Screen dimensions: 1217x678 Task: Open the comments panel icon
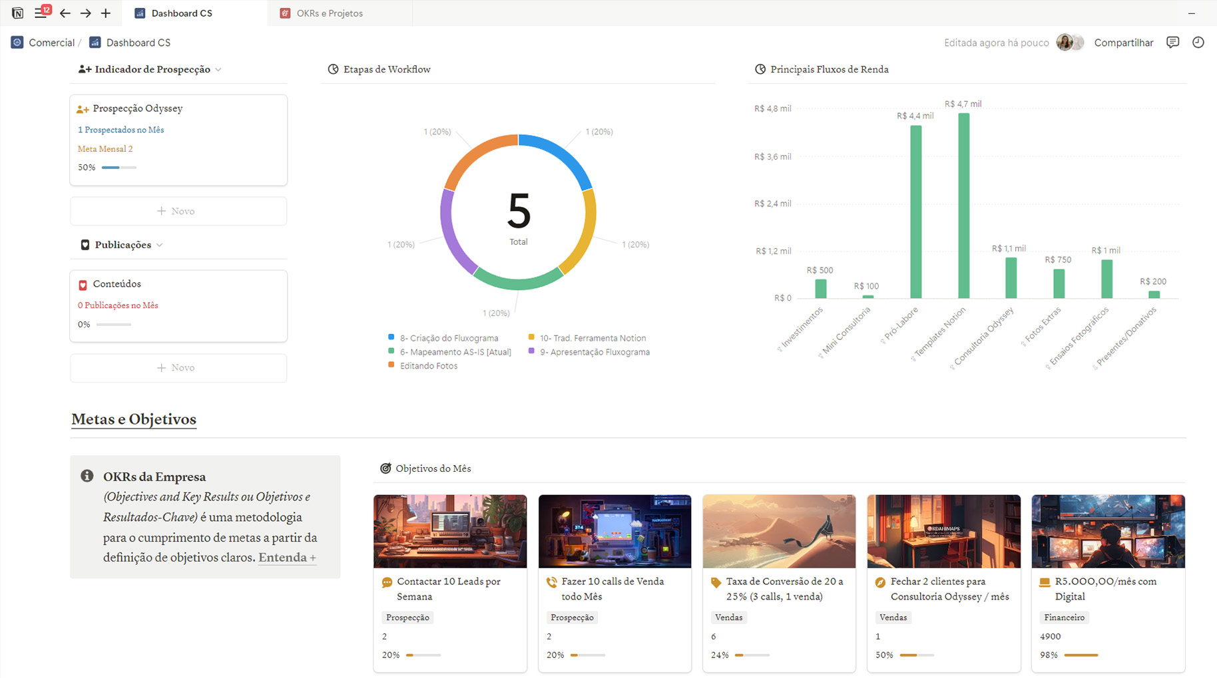click(x=1172, y=43)
